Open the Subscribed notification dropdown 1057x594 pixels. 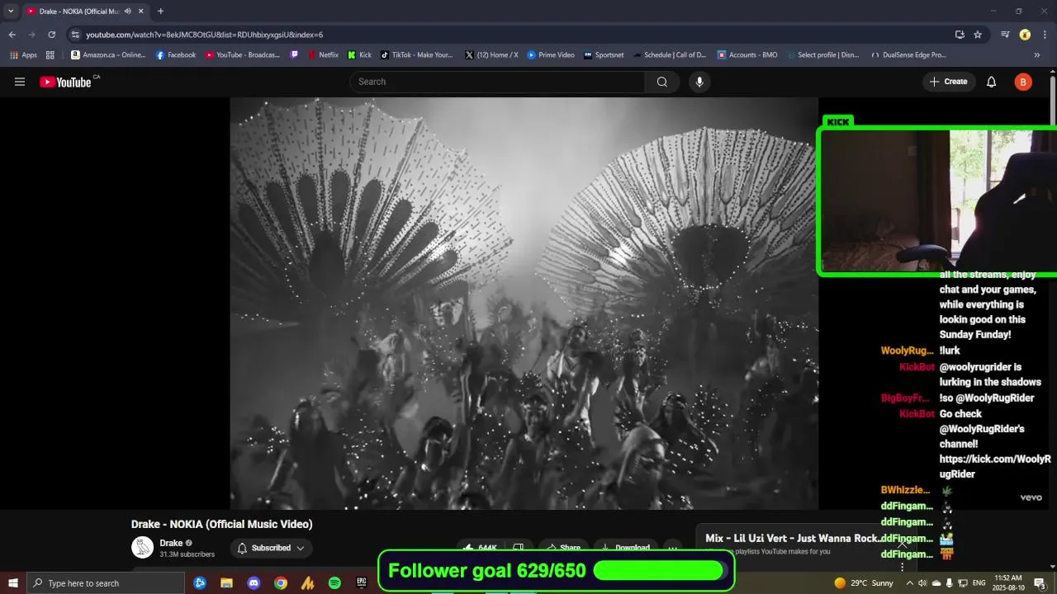[271, 548]
